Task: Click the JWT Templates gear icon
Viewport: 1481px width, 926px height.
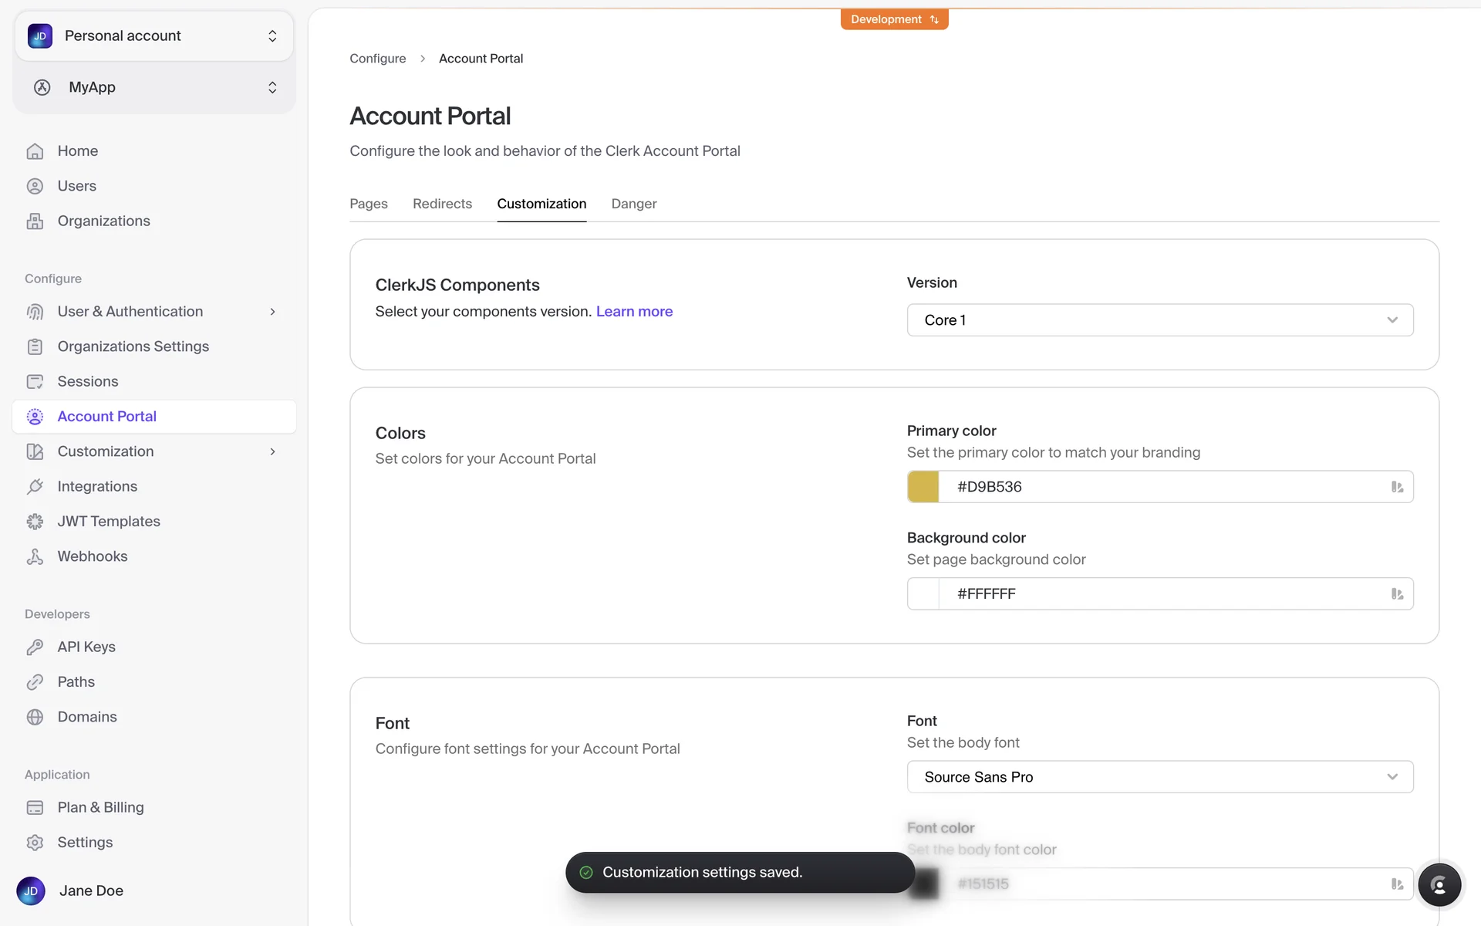Action: pyautogui.click(x=35, y=522)
